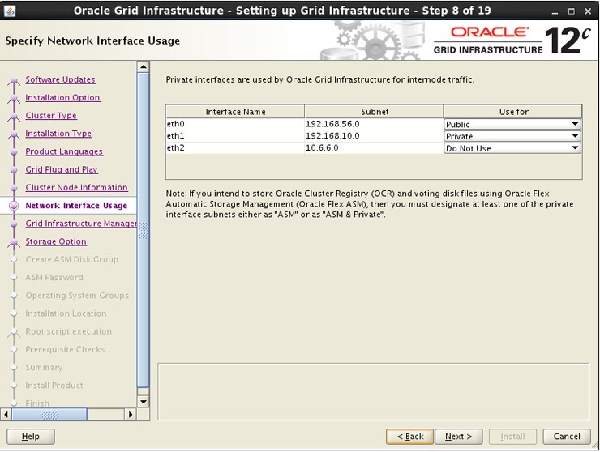Proceed with the Next button
This screenshot has height=452, width=600.
[x=458, y=437]
